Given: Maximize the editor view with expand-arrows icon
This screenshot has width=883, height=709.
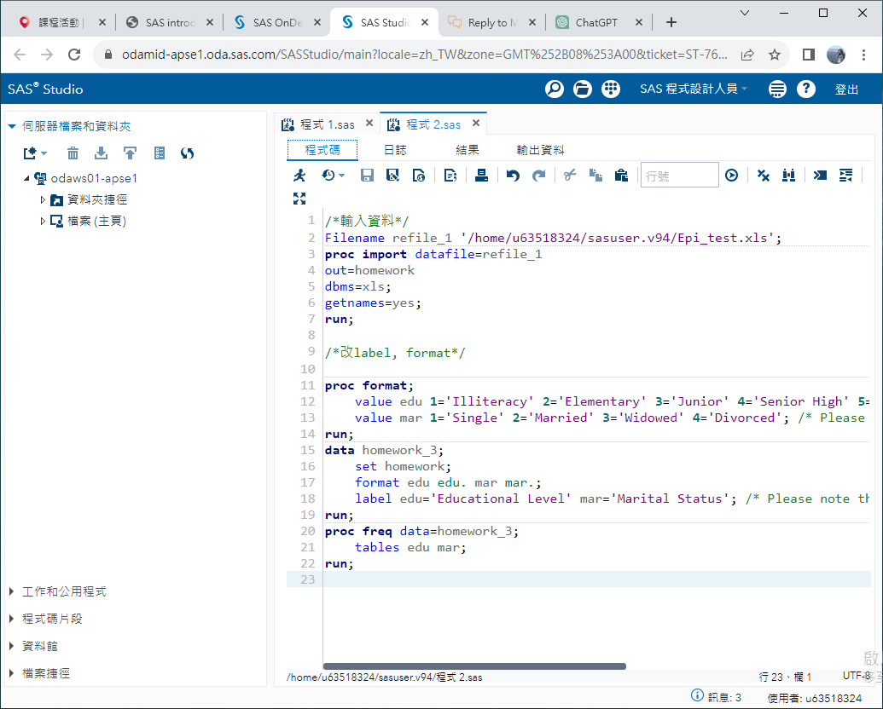Looking at the screenshot, I should tap(299, 199).
